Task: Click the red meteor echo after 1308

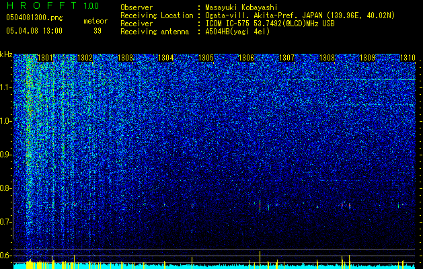Action: (342, 205)
